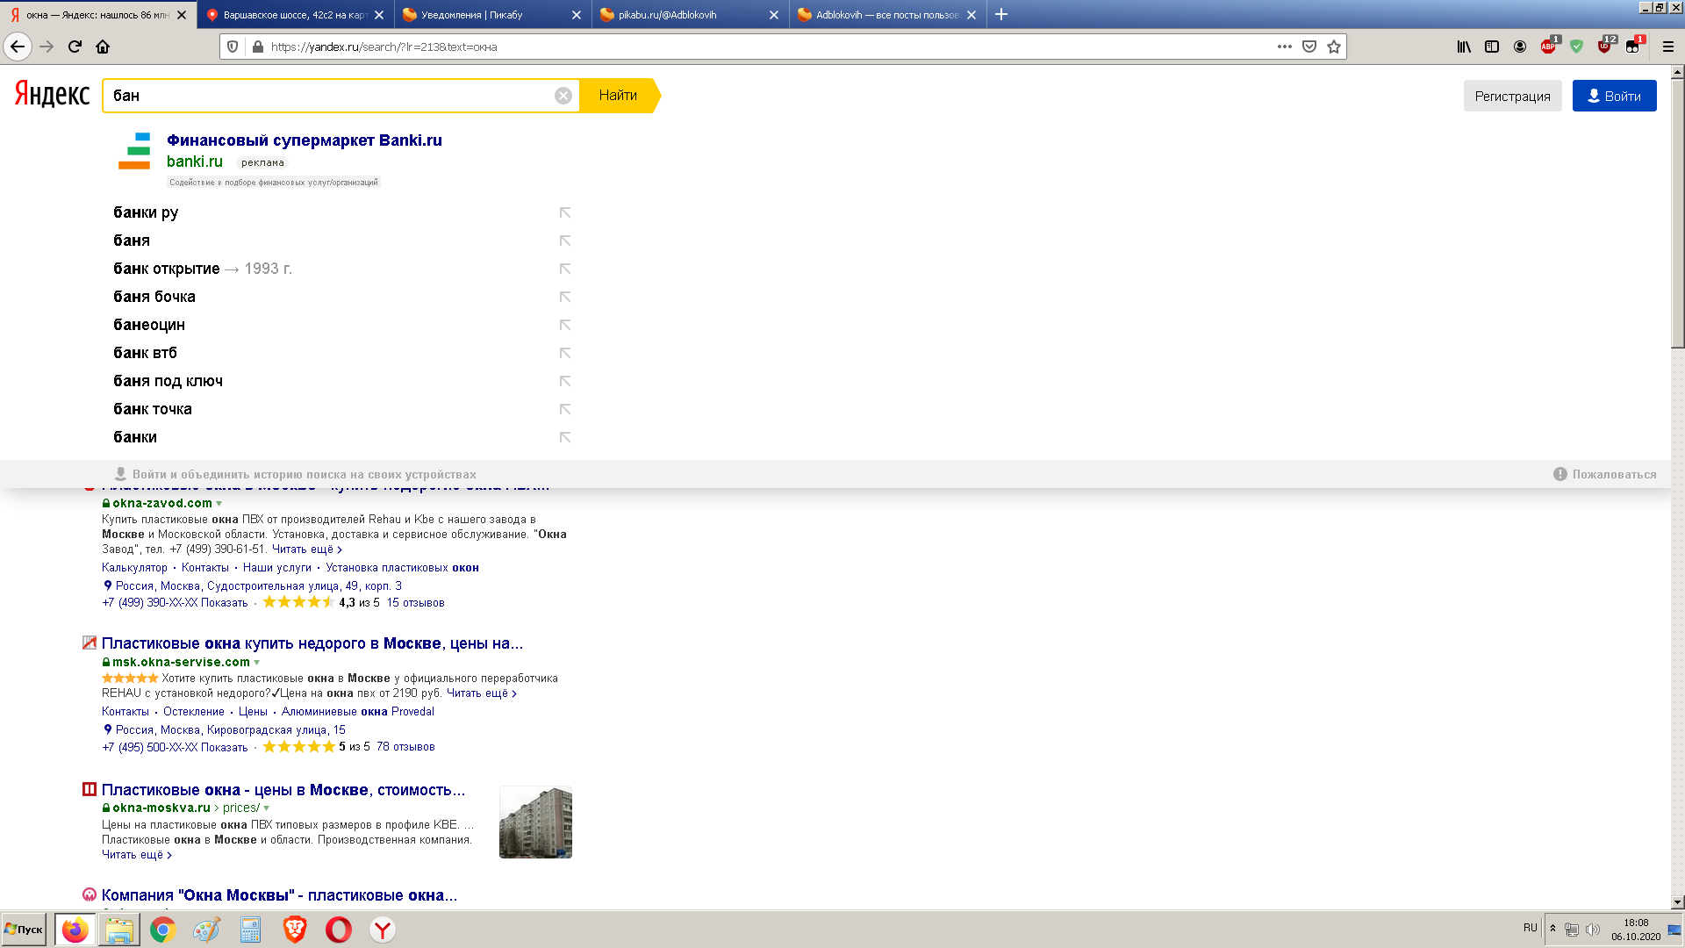Open Calculator from the taskbar
The width and height of the screenshot is (1685, 948).
pos(251,930)
